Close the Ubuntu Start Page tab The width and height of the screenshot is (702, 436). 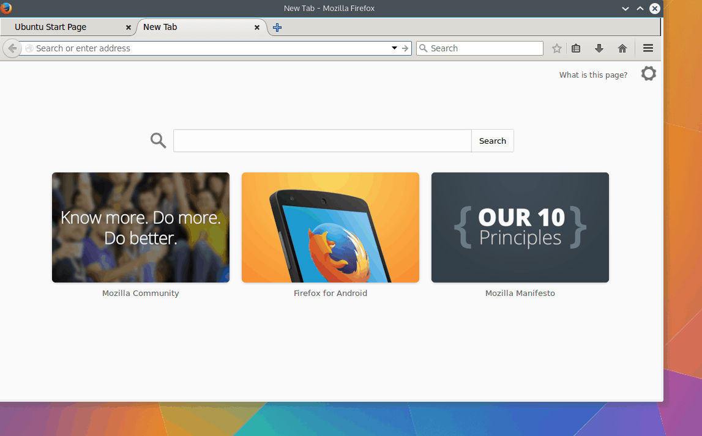pos(129,28)
